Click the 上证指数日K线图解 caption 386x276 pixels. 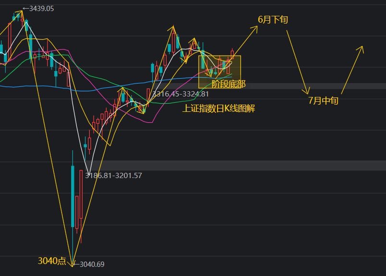[218, 108]
